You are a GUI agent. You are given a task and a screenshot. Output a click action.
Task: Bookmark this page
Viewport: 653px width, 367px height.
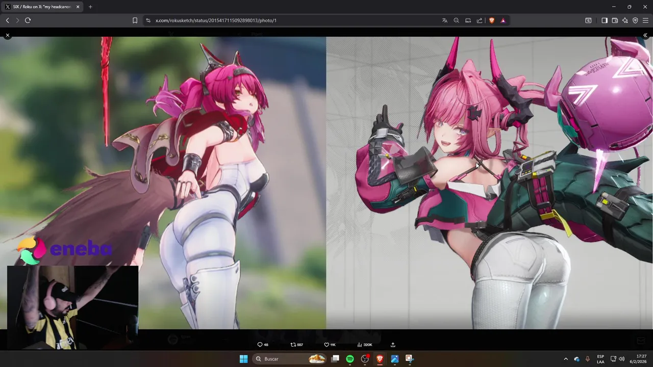[135, 20]
